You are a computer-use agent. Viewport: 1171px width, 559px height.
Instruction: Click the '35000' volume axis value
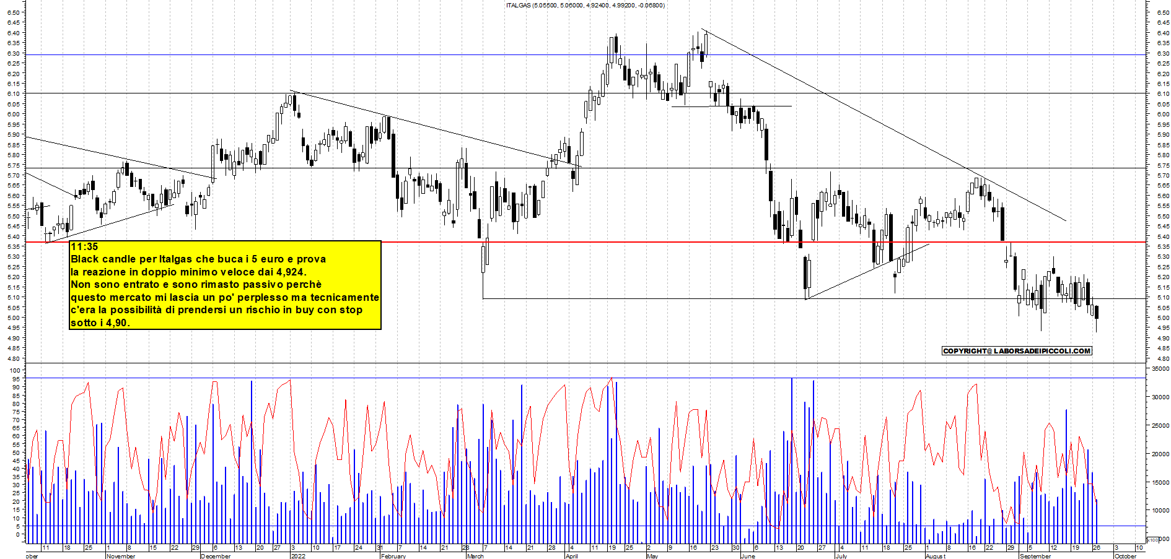point(1160,369)
